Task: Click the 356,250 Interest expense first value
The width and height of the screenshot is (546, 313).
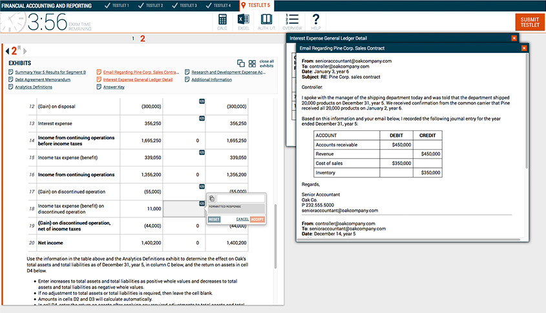Action: coord(152,123)
